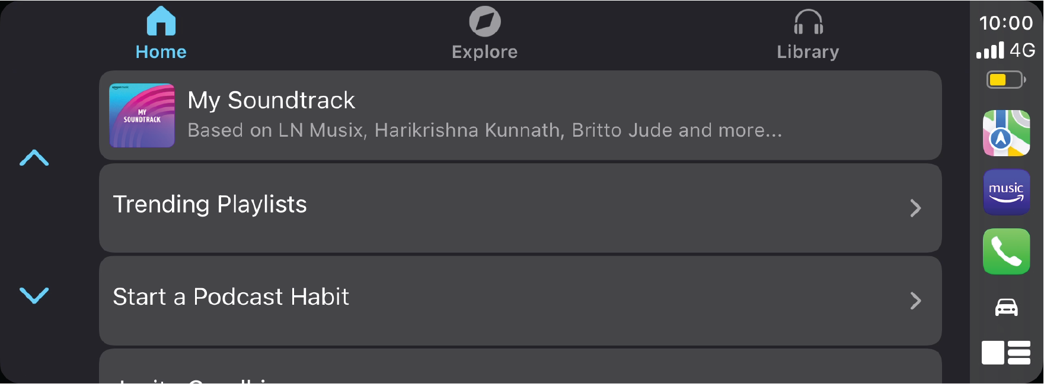Tap the Home house icon

click(161, 21)
